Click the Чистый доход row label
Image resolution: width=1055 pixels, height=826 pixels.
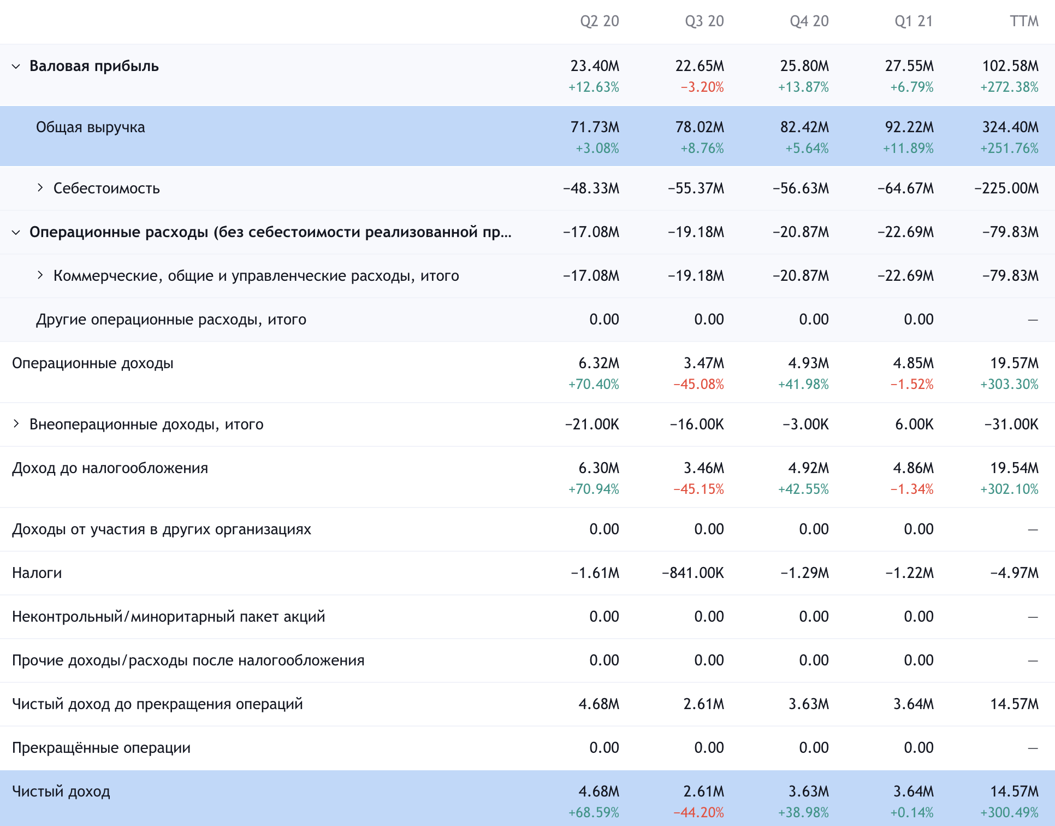point(61,792)
